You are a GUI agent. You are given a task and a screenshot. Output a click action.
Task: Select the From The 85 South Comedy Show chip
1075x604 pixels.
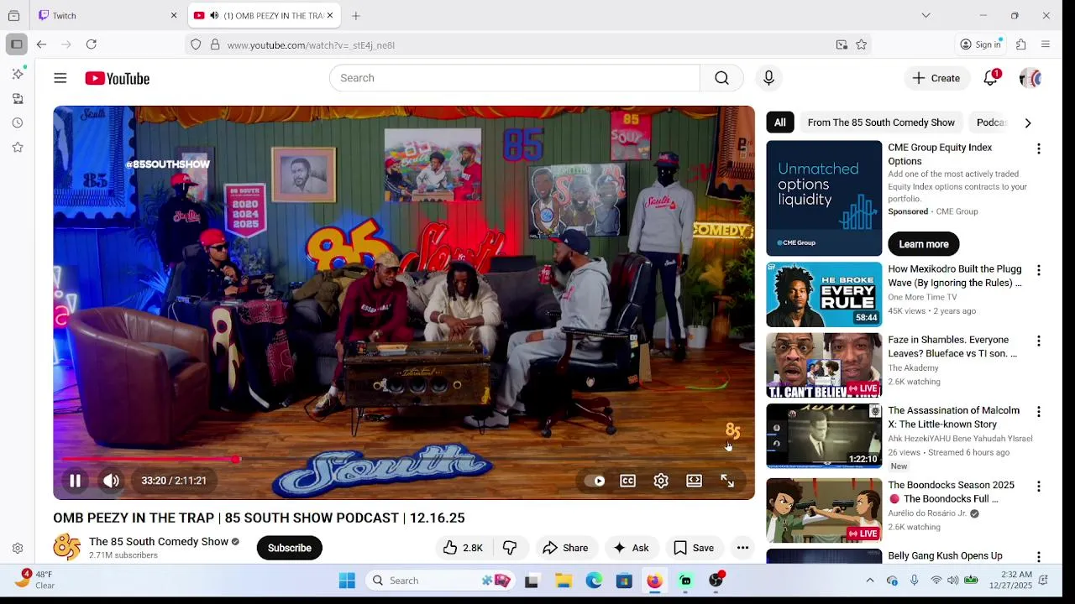tap(881, 122)
